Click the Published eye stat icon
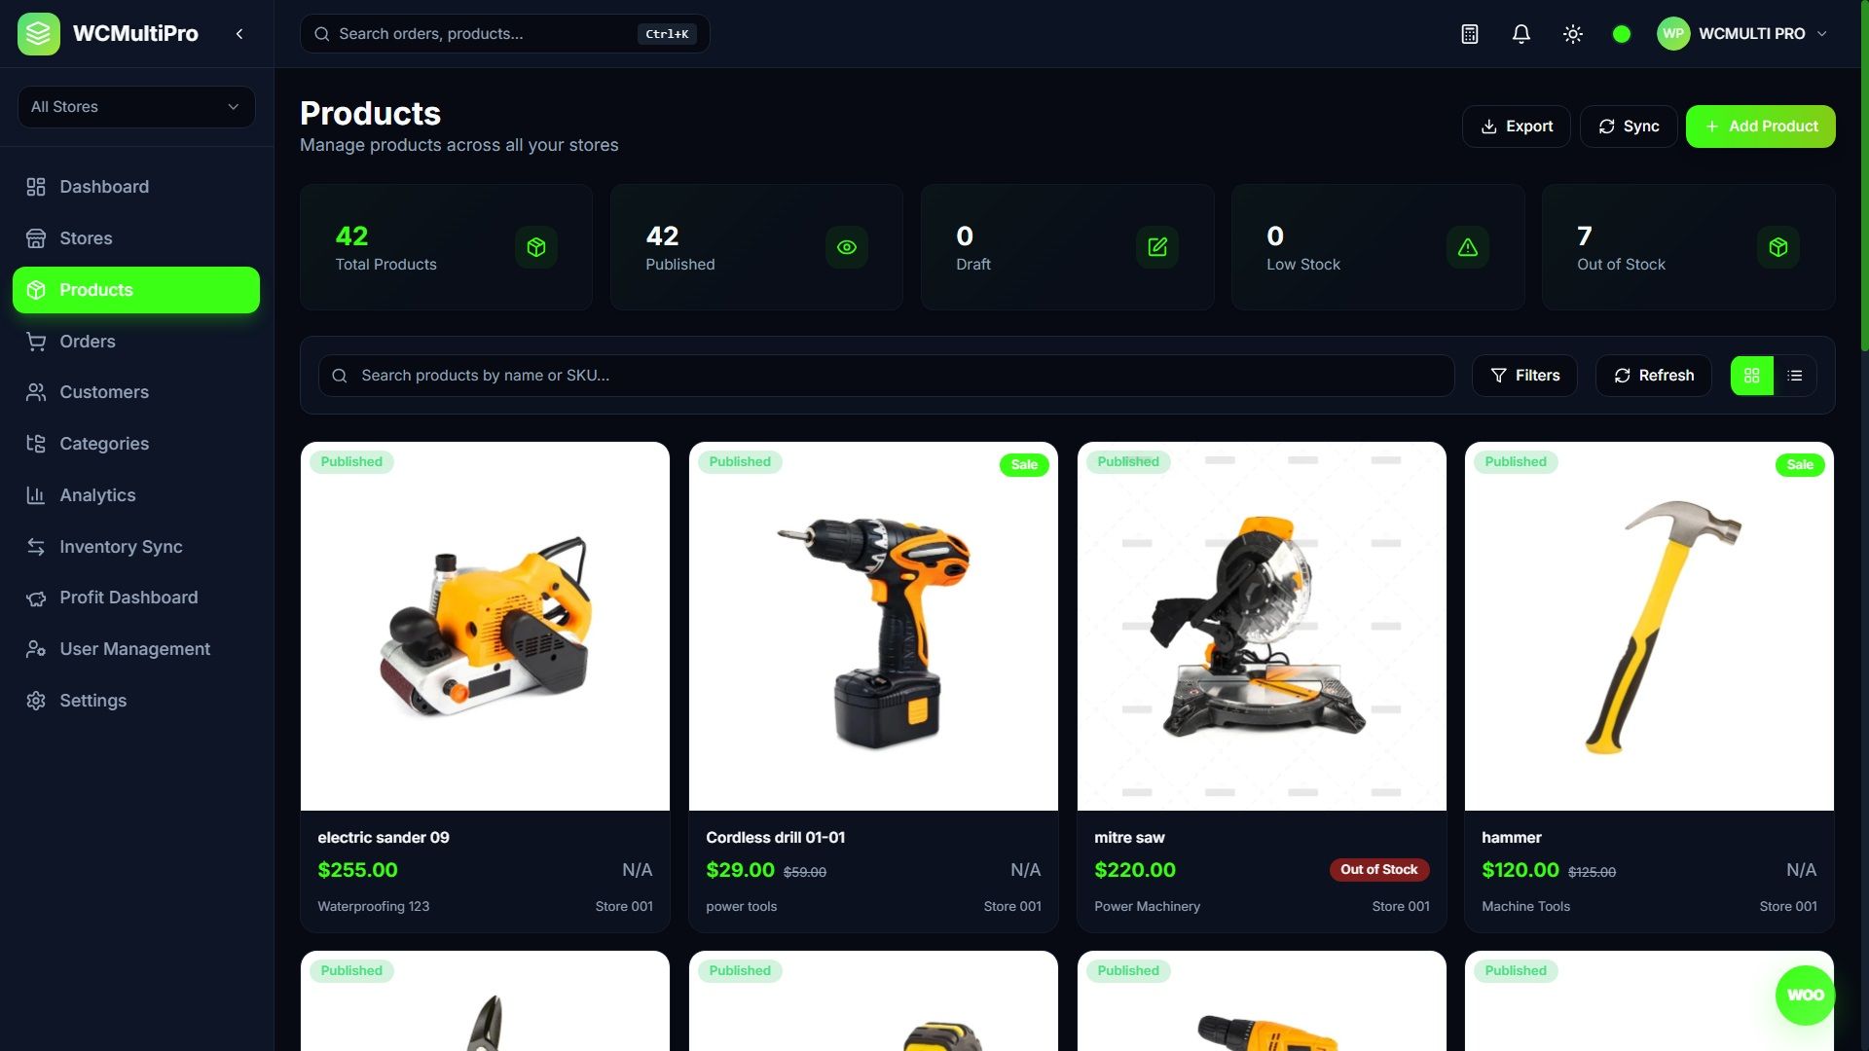Viewport: 1869px width, 1051px height. 847,247
